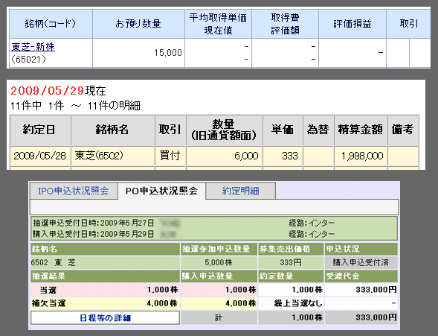Click the 抽選参加申込数量 header

click(x=219, y=249)
